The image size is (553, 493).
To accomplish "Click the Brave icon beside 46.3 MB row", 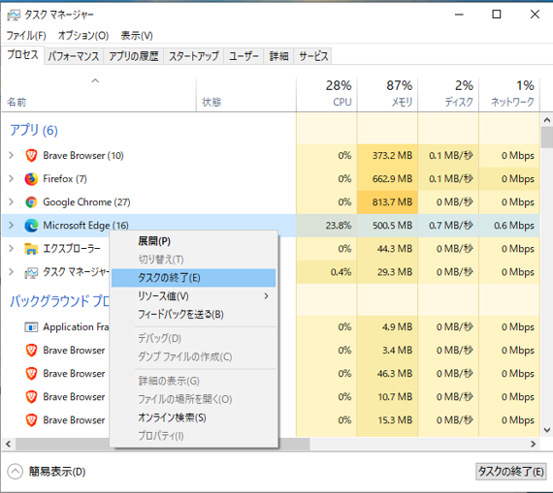I will point(31,374).
